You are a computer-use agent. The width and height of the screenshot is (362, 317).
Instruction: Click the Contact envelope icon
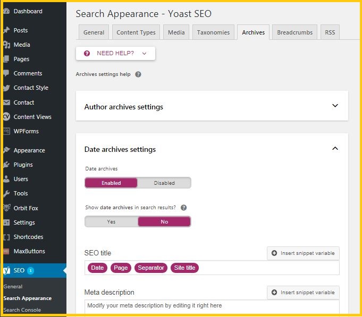7,102
